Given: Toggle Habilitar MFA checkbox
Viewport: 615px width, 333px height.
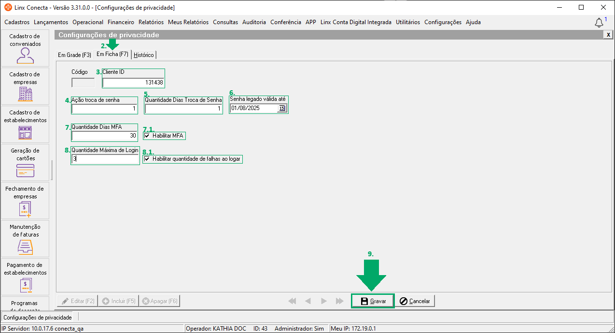Looking at the screenshot, I should tap(147, 136).
